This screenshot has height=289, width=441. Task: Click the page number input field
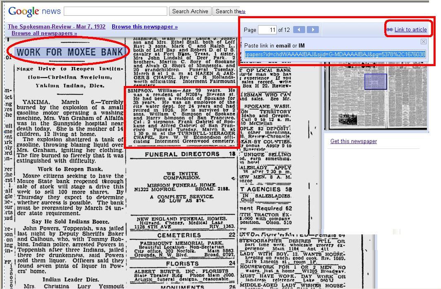click(x=267, y=29)
